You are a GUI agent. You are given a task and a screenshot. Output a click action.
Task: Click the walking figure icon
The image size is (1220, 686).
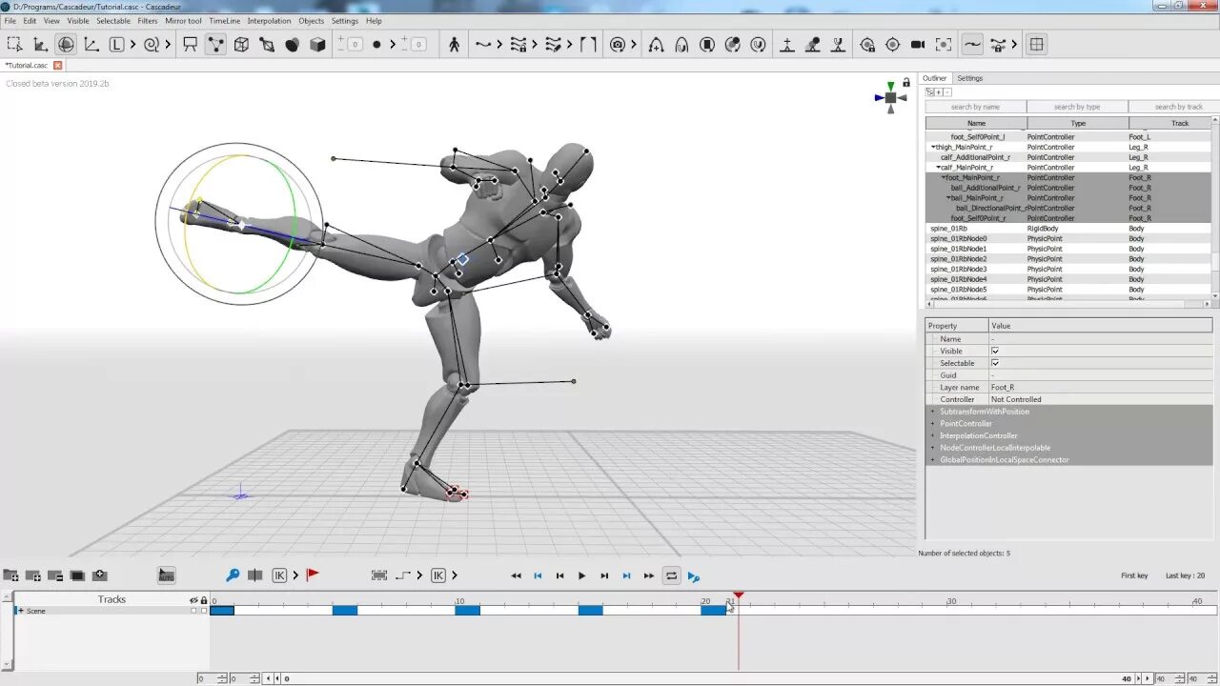(454, 44)
